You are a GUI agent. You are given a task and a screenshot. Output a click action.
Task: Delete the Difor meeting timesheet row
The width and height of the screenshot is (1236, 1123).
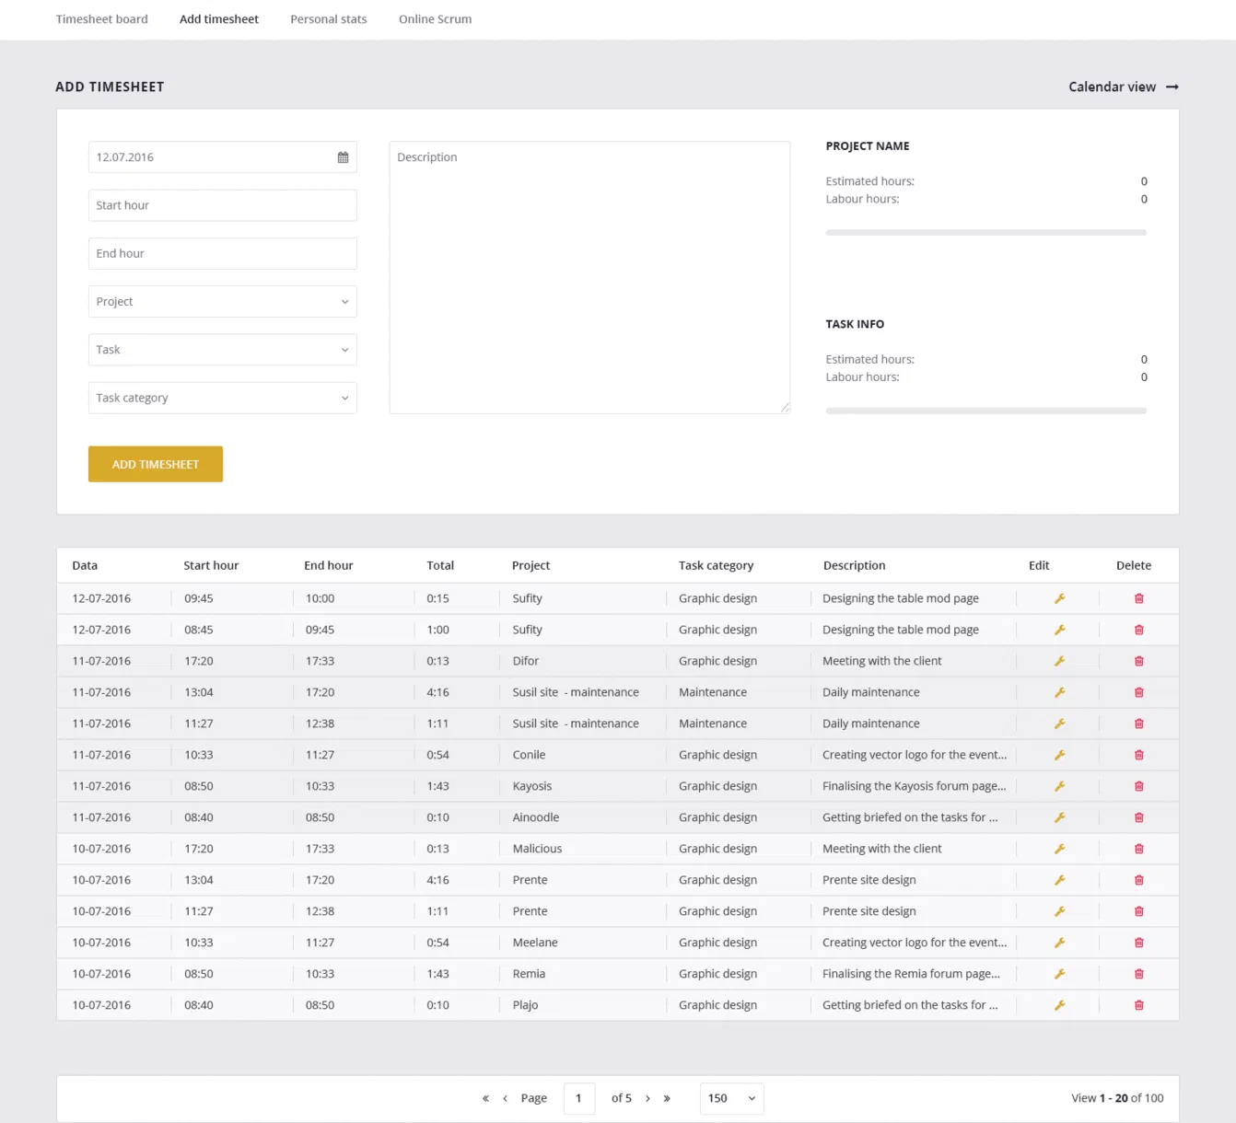pos(1139,661)
